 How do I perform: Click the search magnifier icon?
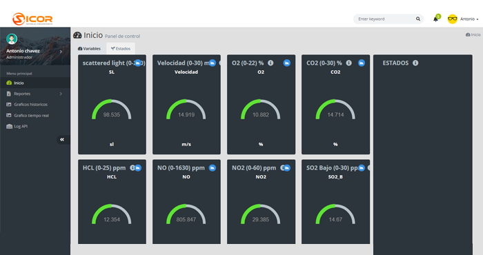coord(418,19)
